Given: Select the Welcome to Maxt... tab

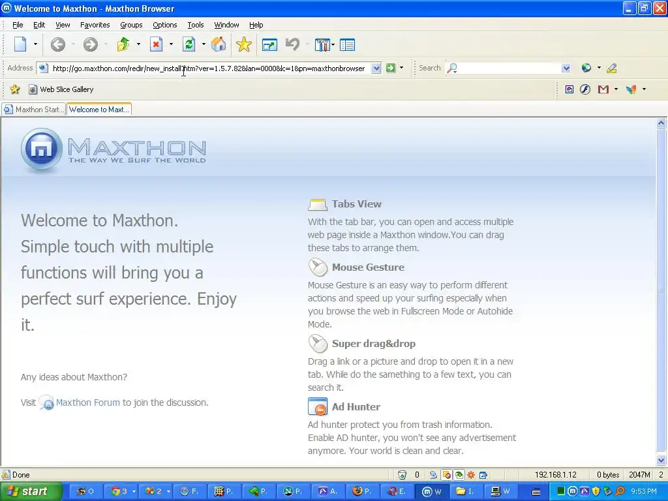Looking at the screenshot, I should point(99,110).
